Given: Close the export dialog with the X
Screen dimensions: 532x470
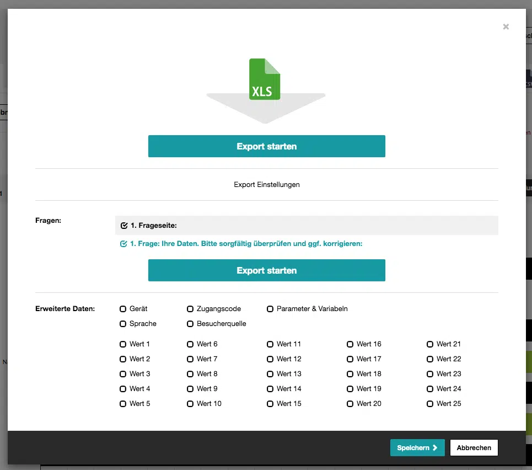Looking at the screenshot, I should [506, 26].
